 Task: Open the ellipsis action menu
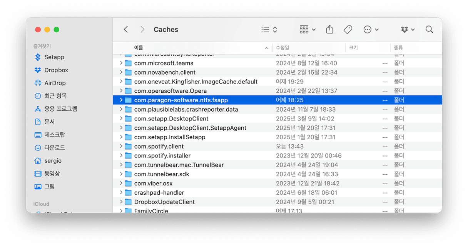(371, 30)
